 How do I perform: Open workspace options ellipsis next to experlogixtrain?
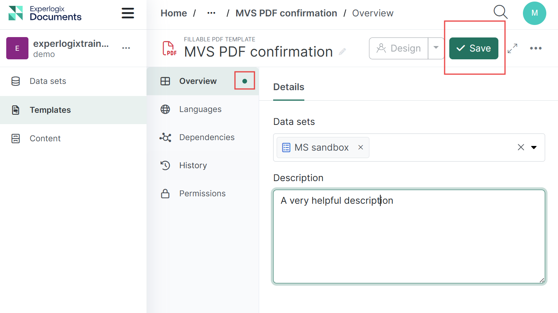coord(126,48)
